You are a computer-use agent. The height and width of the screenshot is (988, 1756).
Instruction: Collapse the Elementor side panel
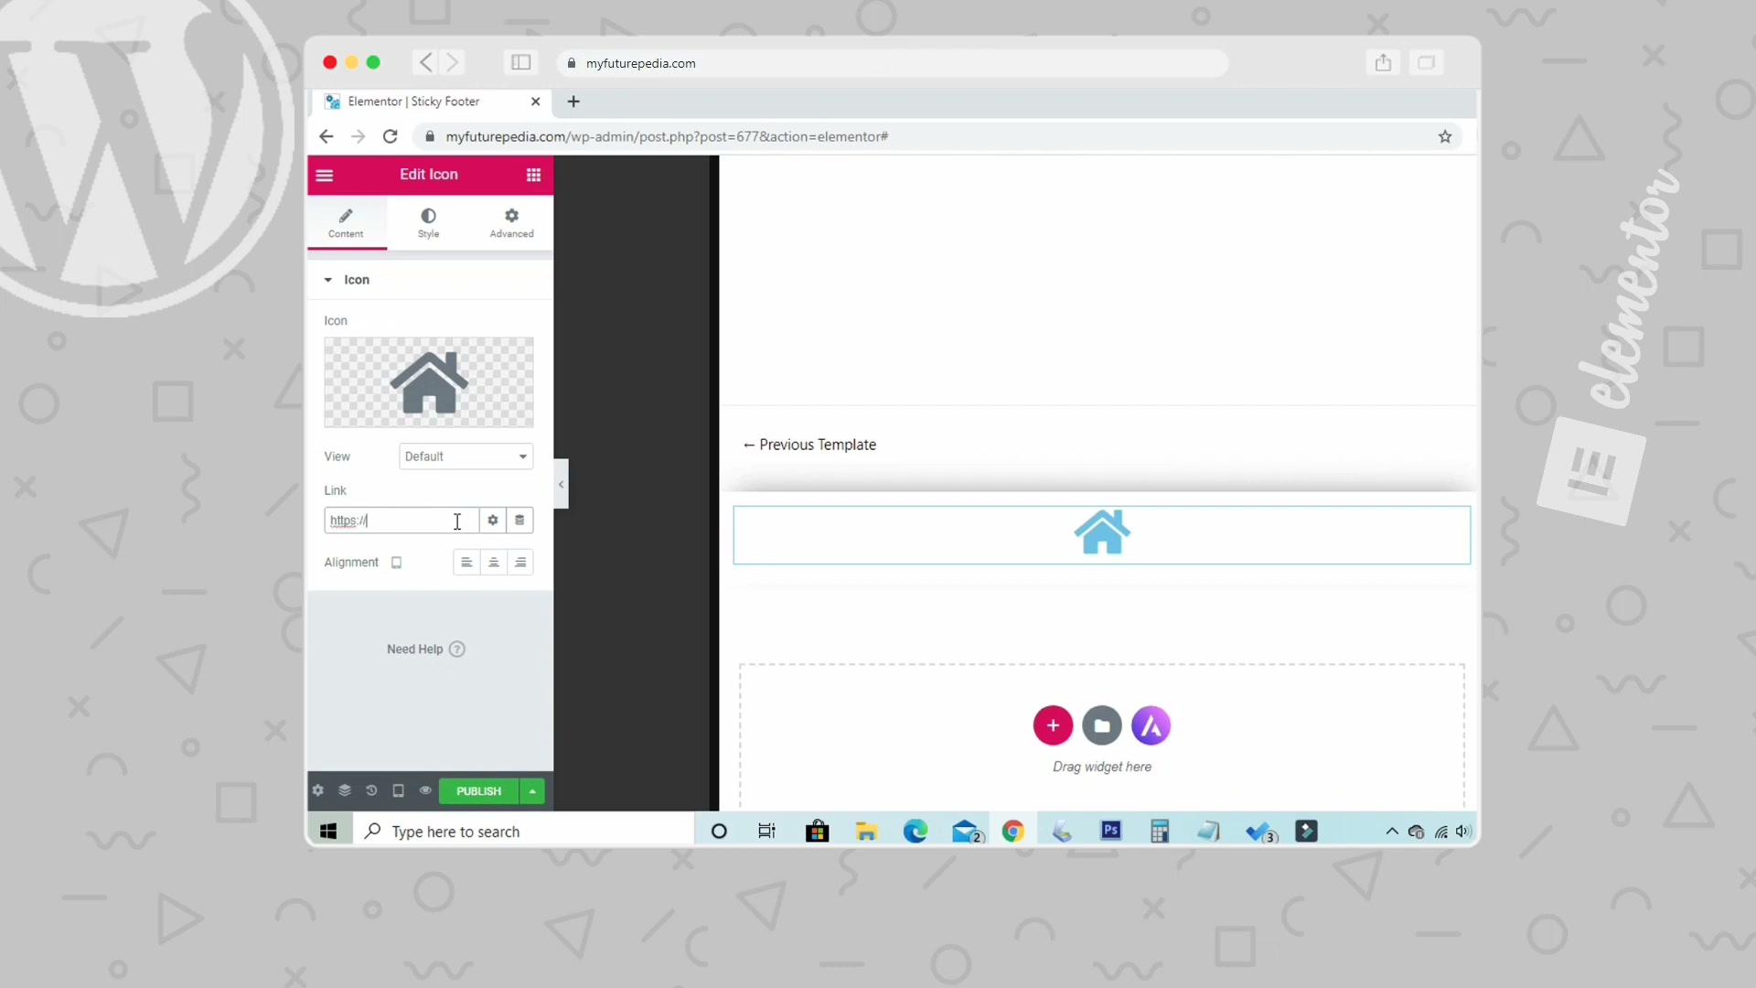point(561,484)
